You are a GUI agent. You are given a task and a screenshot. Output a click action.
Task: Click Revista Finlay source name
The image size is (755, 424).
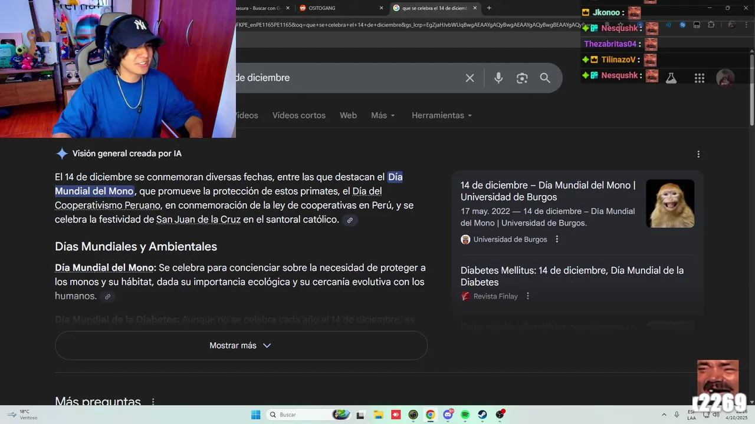495,296
